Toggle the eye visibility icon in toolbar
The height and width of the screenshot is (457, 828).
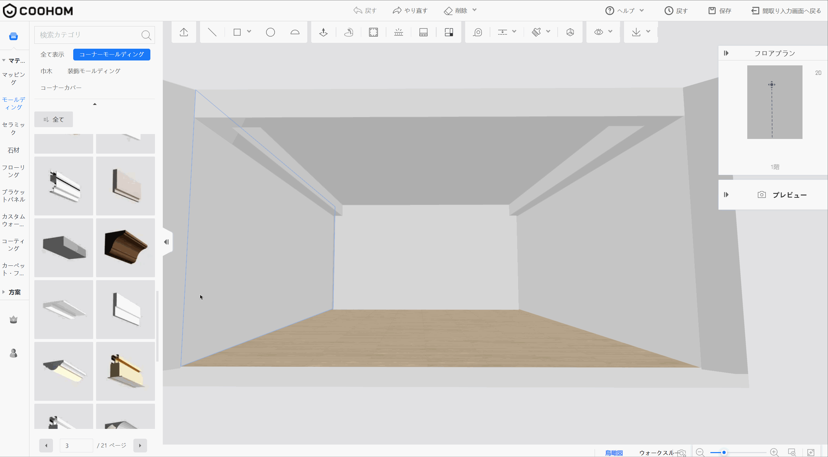pos(599,32)
